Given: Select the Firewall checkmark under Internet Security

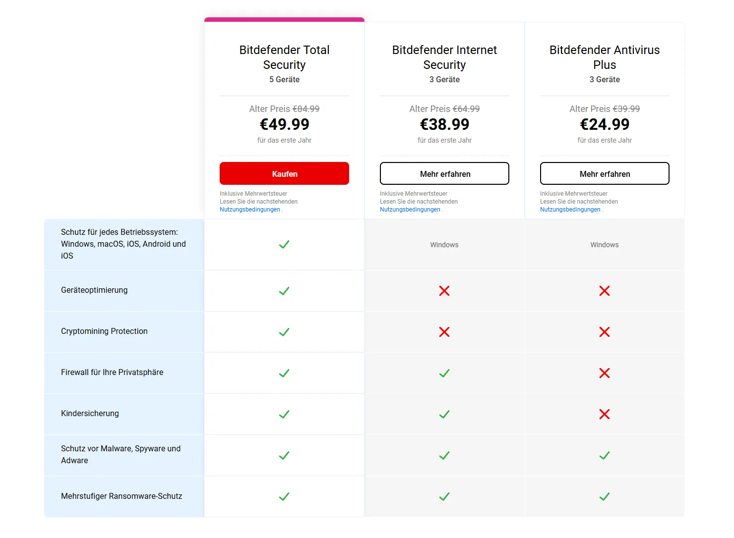Looking at the screenshot, I should [444, 373].
